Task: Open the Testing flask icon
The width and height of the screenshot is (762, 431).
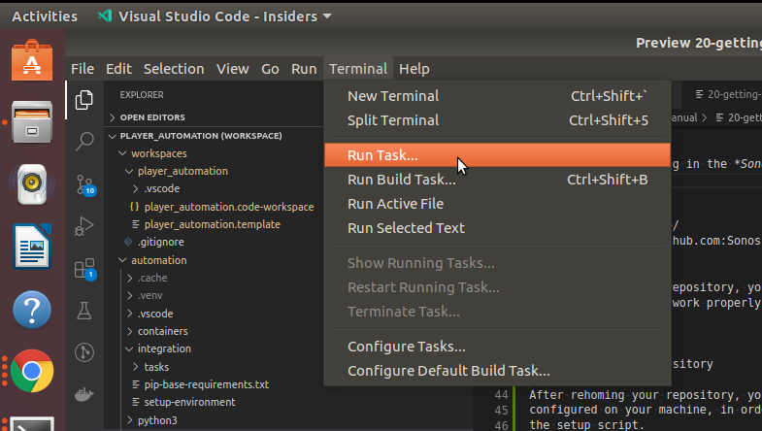Action: coord(84,311)
